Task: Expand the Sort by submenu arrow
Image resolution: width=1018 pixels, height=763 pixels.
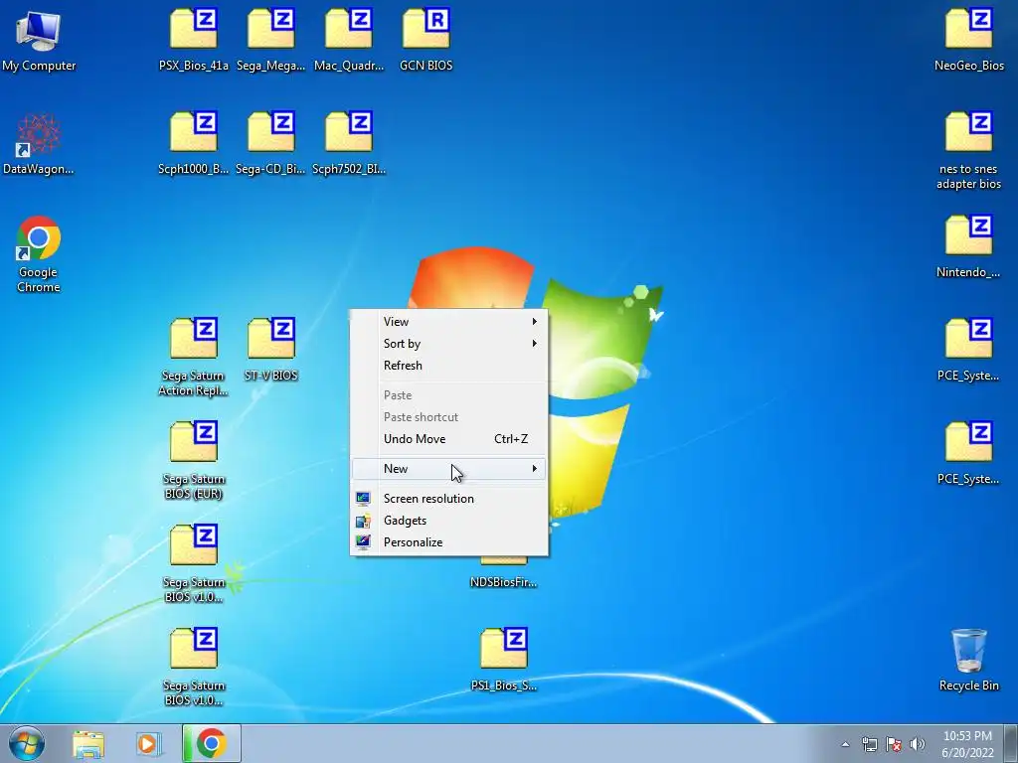Action: (x=534, y=343)
